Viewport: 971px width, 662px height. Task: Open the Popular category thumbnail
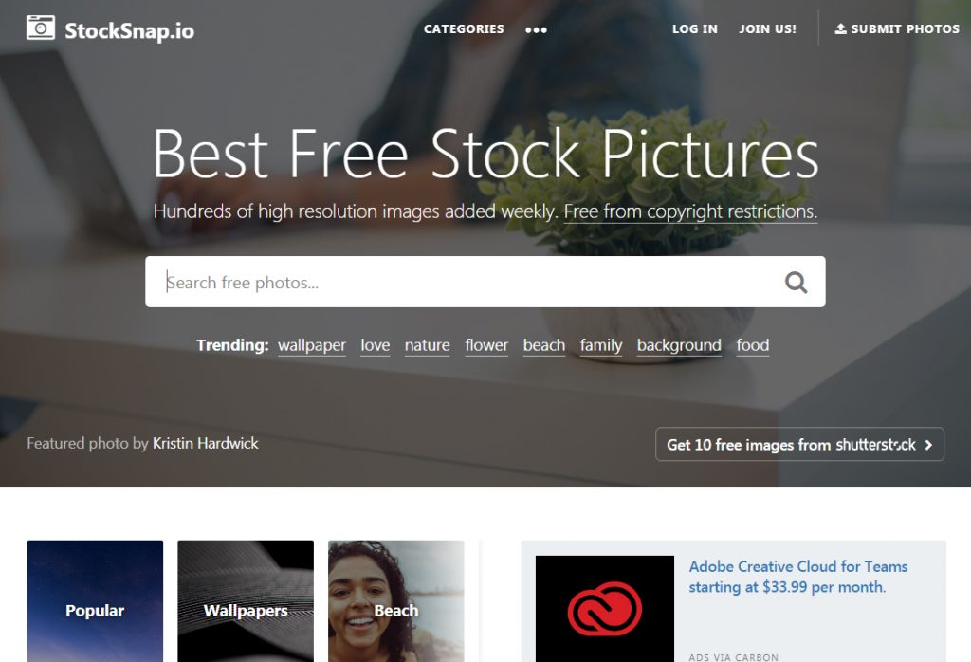pos(96,601)
